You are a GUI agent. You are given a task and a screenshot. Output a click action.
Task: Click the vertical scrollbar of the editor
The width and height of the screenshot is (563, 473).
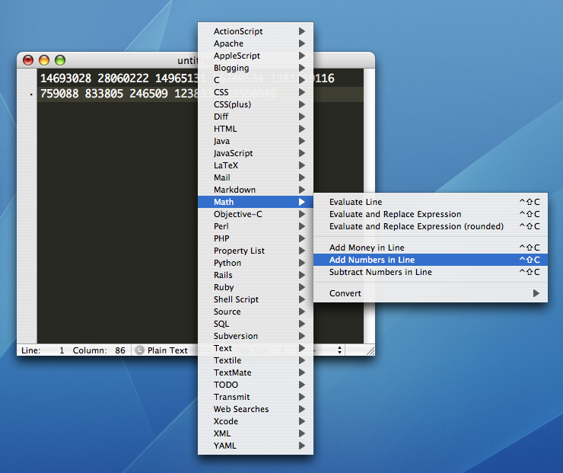click(369, 206)
